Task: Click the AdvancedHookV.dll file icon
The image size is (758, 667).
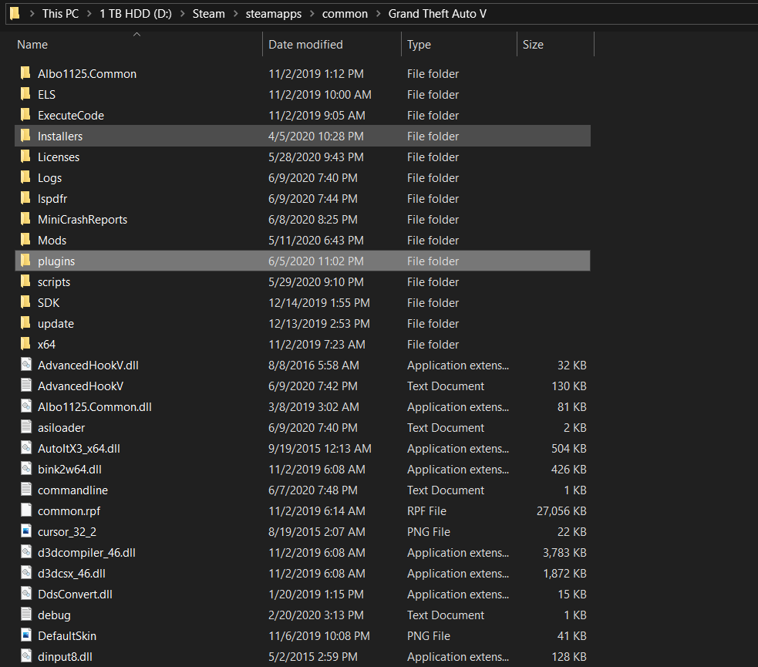Action: (26, 365)
